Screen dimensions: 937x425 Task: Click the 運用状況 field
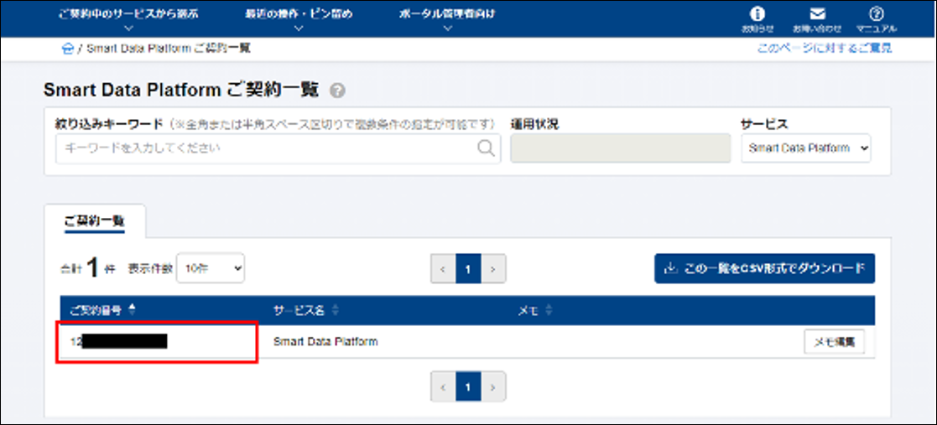point(620,148)
